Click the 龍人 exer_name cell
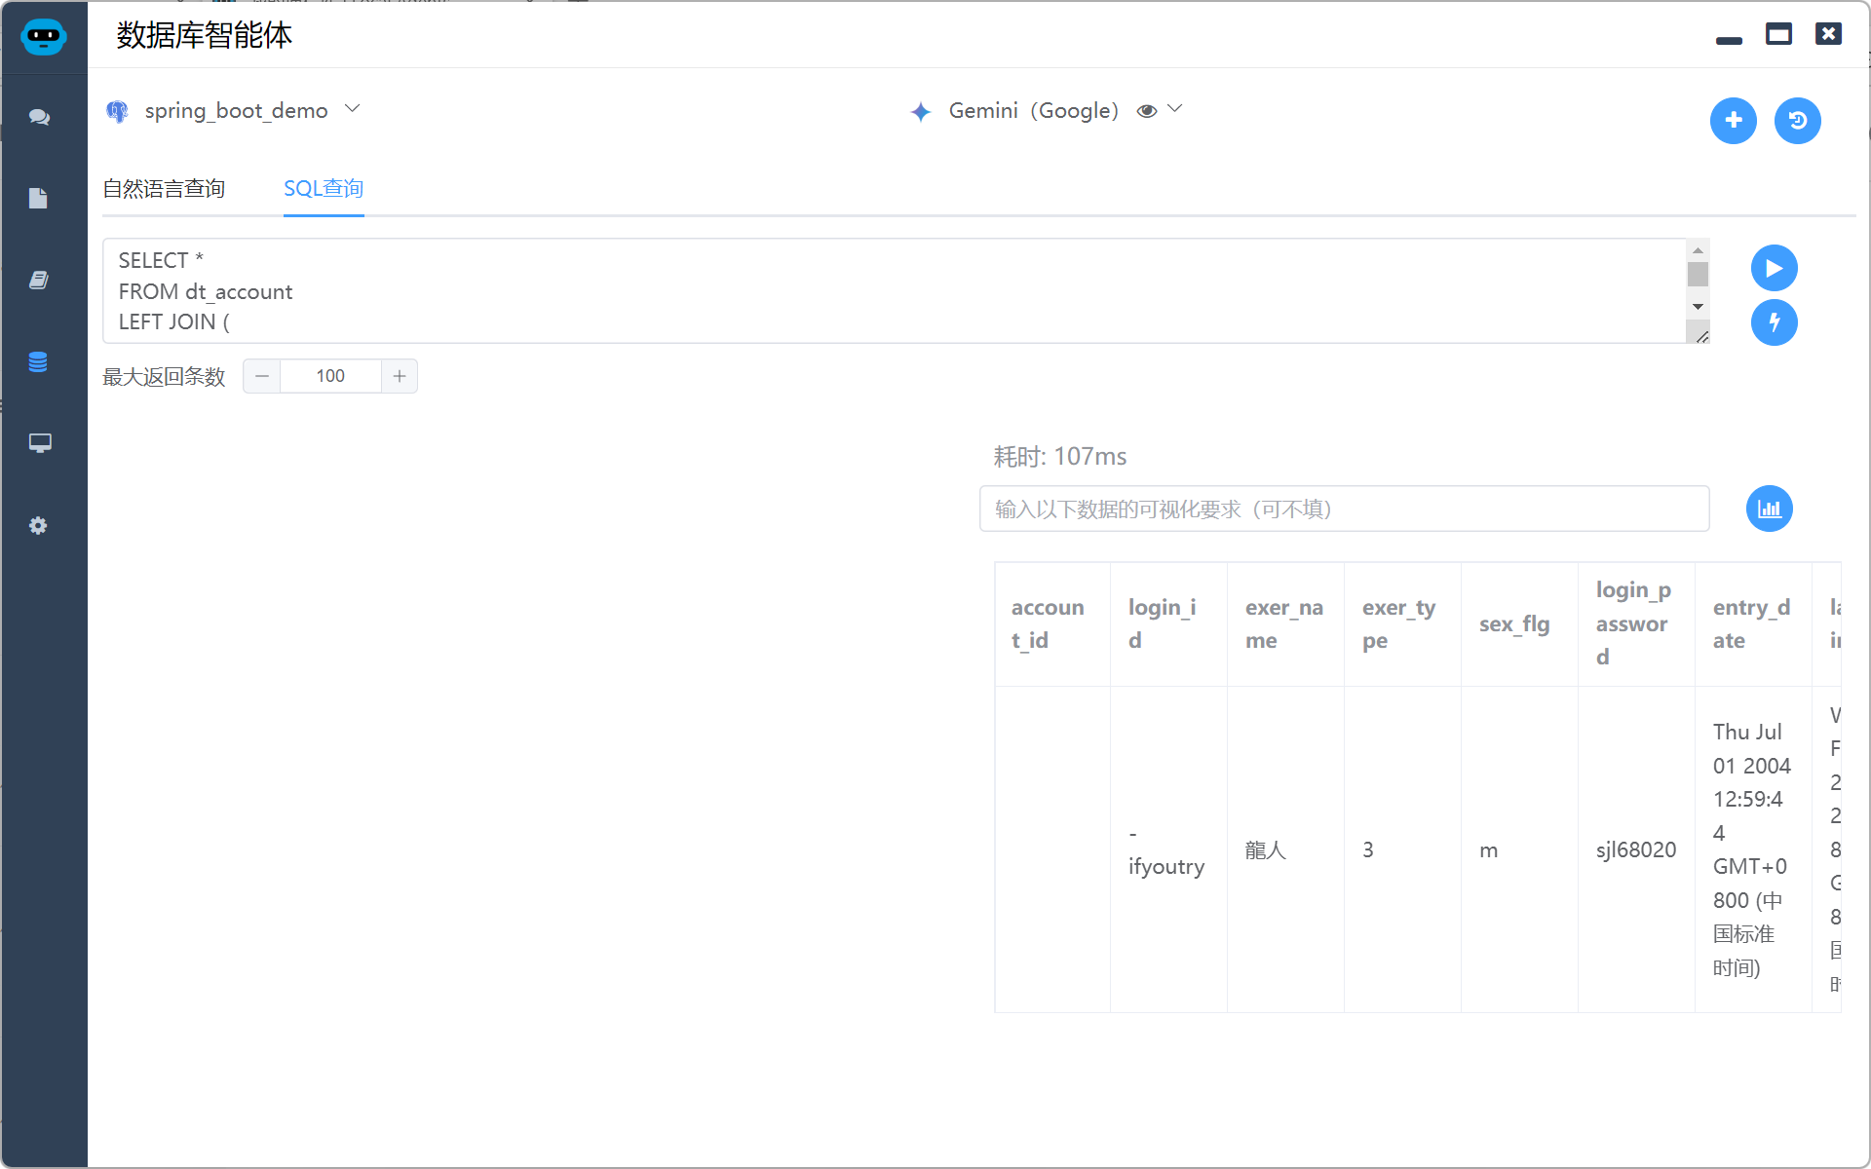Image resolution: width=1871 pixels, height=1169 pixels. (1285, 849)
